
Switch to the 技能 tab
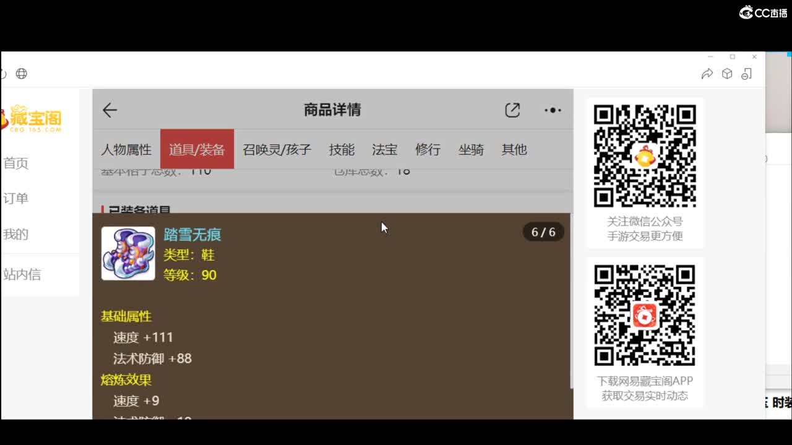coord(342,149)
